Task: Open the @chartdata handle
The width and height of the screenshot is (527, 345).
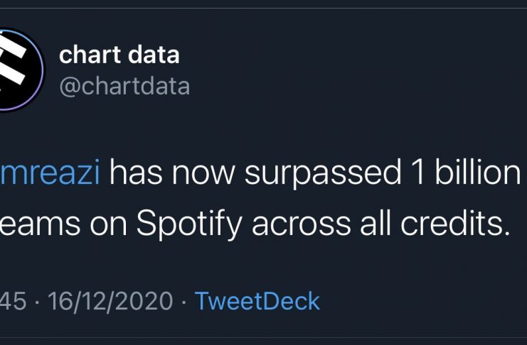Action: click(x=124, y=87)
